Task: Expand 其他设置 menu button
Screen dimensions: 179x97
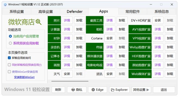Action: tap(141, 90)
